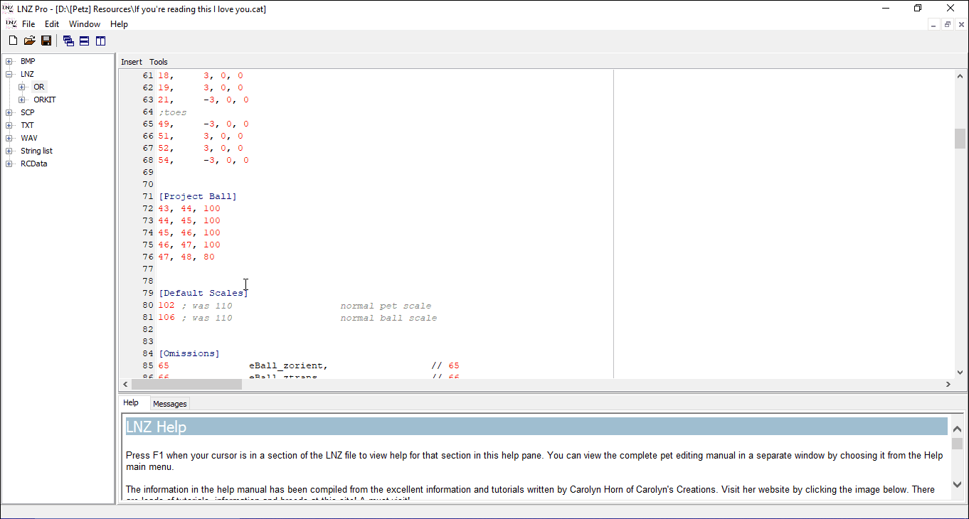Click the help pane scroll up arrow
The width and height of the screenshot is (969, 519).
point(957,429)
